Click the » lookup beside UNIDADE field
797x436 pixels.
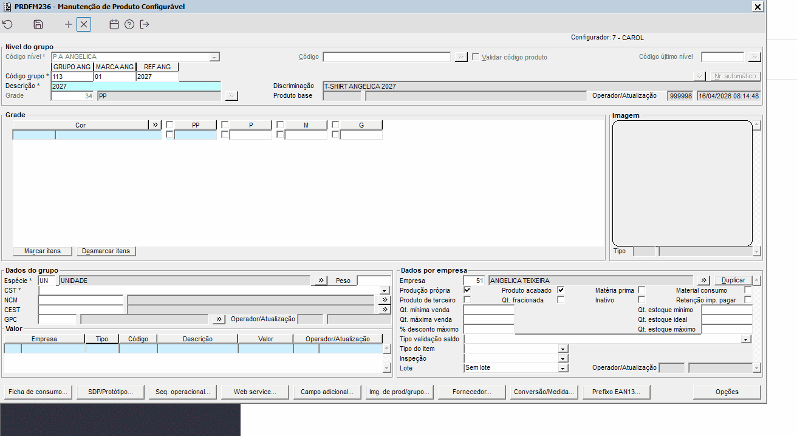point(320,281)
